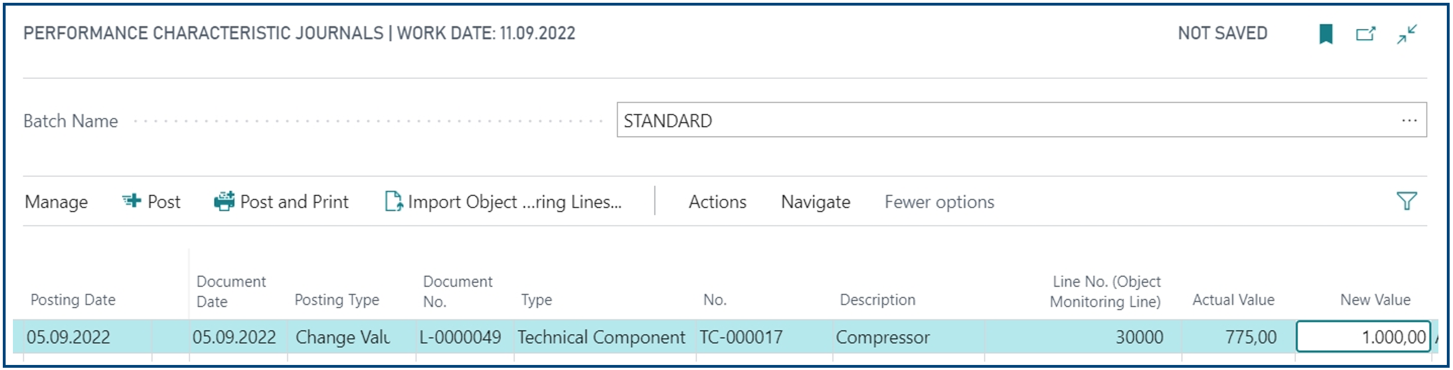Open page in new window icon
The image size is (1453, 370).
pyautogui.click(x=1366, y=34)
